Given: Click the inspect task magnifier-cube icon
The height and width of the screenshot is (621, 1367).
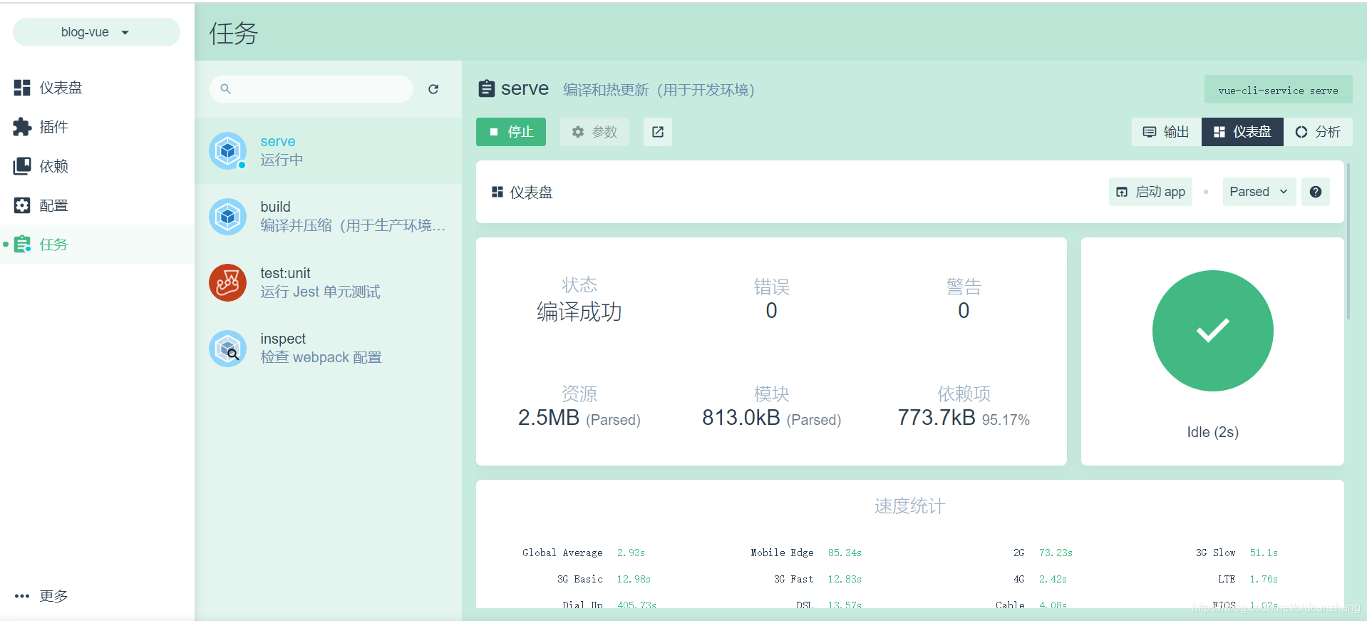Looking at the screenshot, I should pos(228,349).
